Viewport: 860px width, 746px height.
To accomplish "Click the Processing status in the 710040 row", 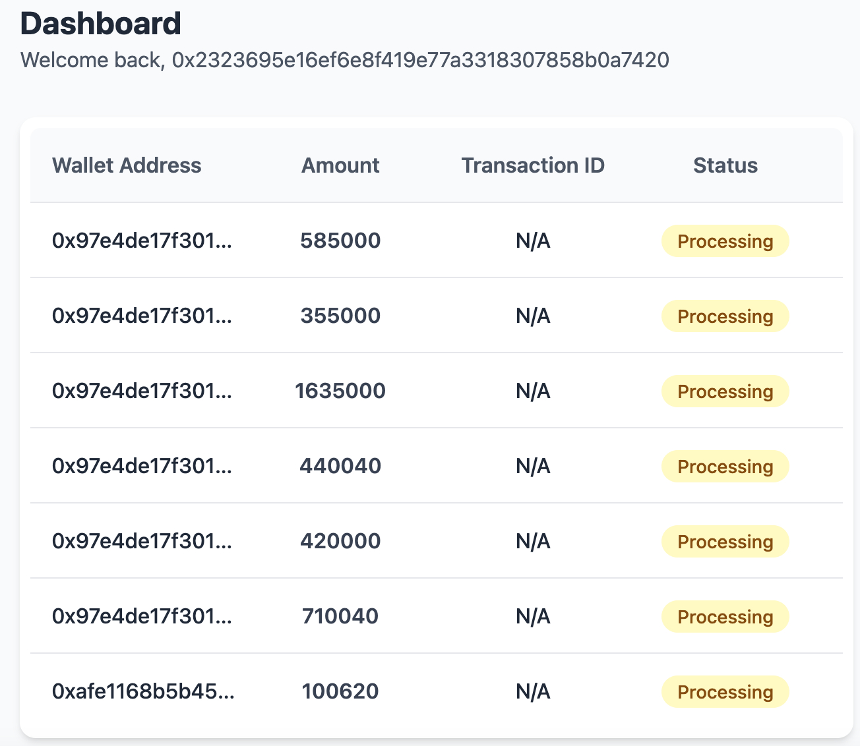I will 725,617.
